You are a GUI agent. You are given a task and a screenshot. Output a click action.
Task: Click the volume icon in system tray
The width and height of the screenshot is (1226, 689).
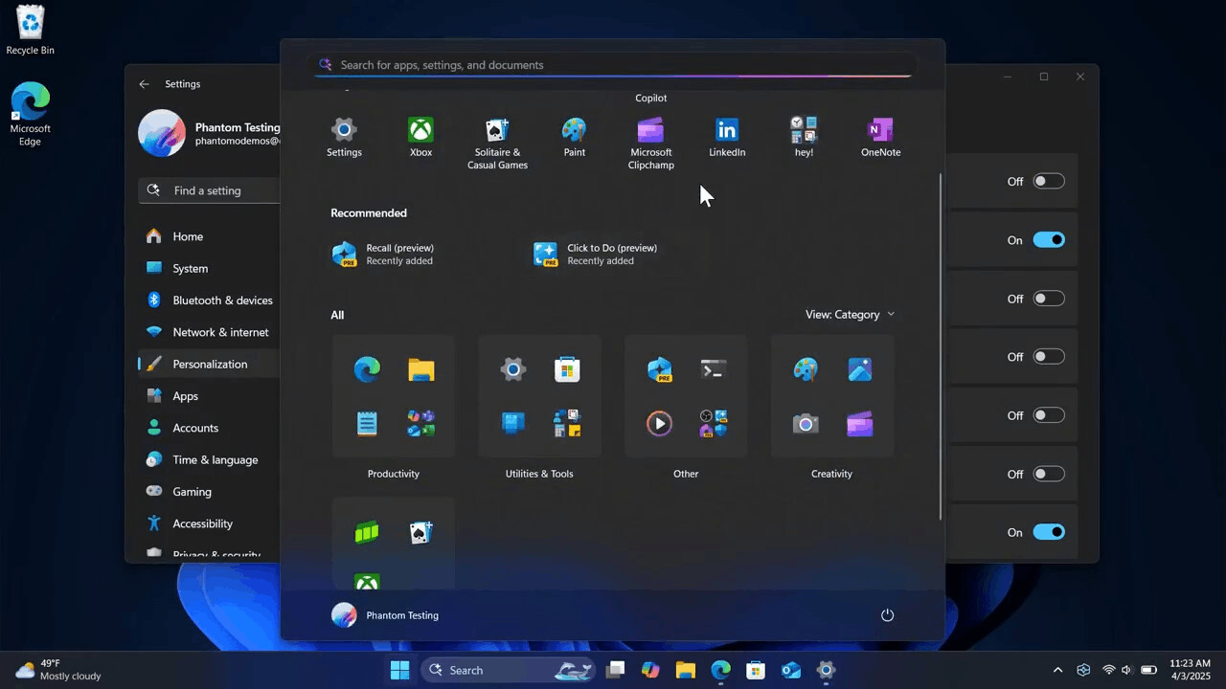click(1127, 670)
